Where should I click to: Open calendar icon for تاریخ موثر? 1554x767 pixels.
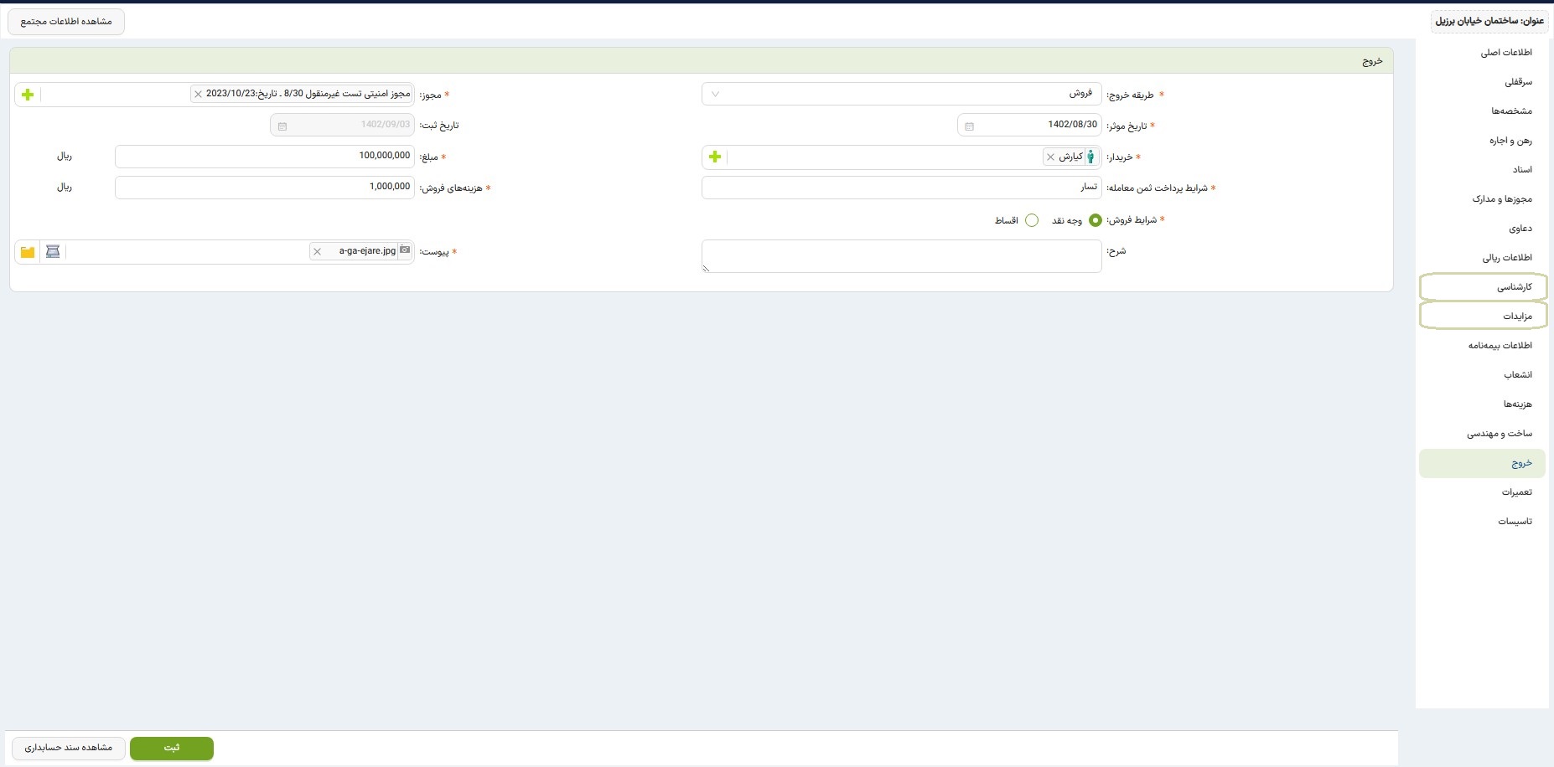click(969, 126)
